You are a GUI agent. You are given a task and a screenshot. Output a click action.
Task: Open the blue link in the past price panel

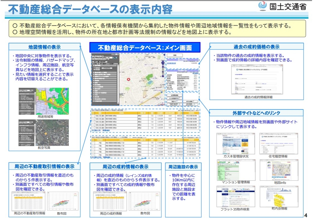coord(171,63)
